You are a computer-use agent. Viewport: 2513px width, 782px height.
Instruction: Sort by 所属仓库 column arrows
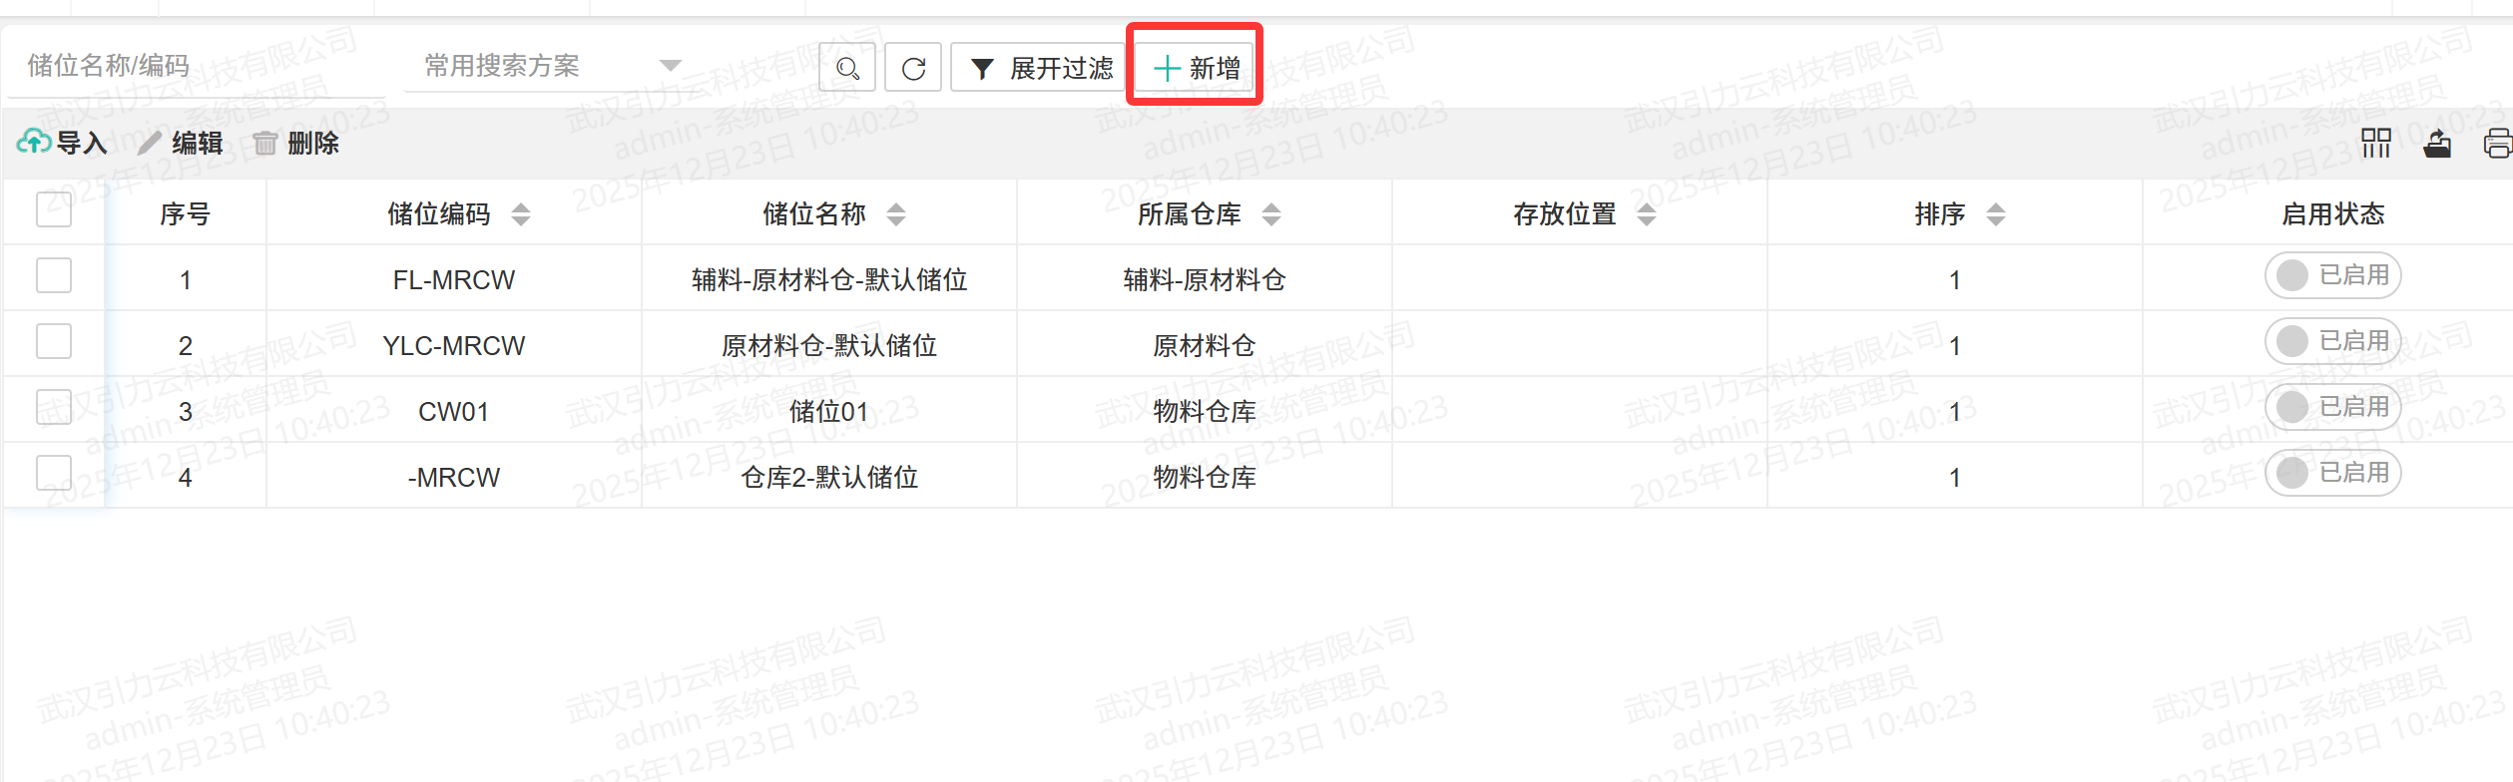[1271, 213]
